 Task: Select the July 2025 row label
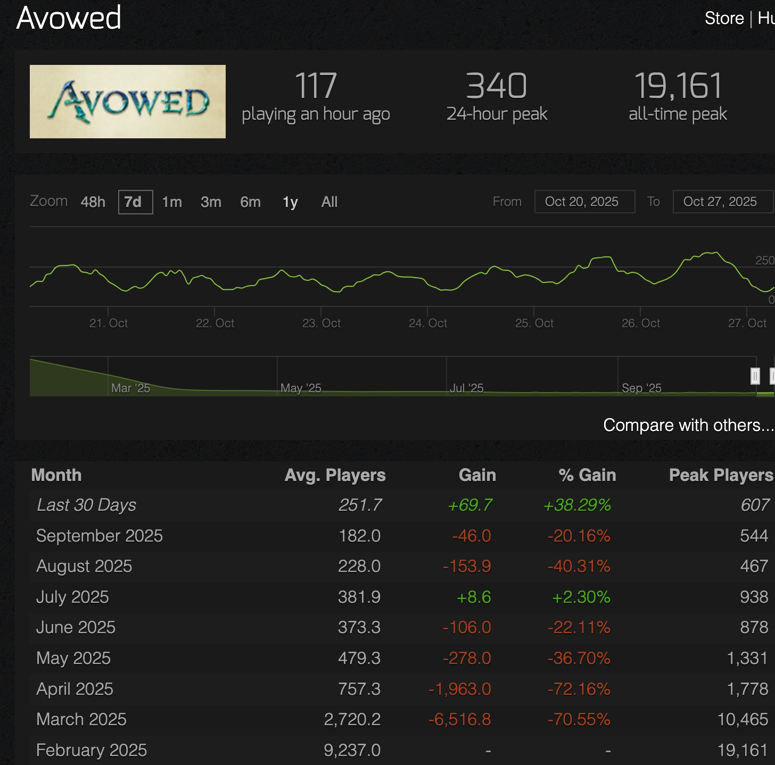click(x=72, y=597)
